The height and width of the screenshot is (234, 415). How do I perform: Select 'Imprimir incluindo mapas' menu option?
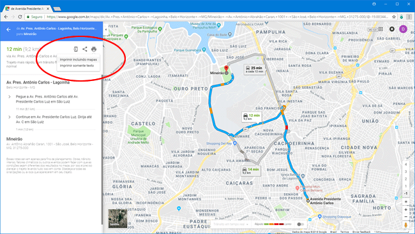(x=79, y=59)
